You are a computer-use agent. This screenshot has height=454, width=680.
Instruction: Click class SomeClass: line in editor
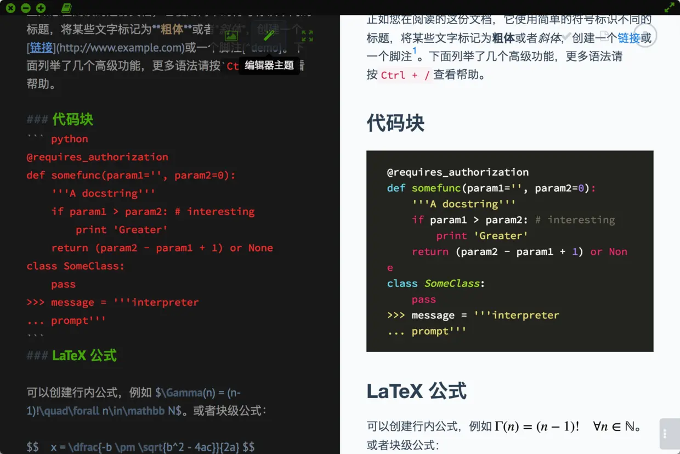[x=76, y=266]
